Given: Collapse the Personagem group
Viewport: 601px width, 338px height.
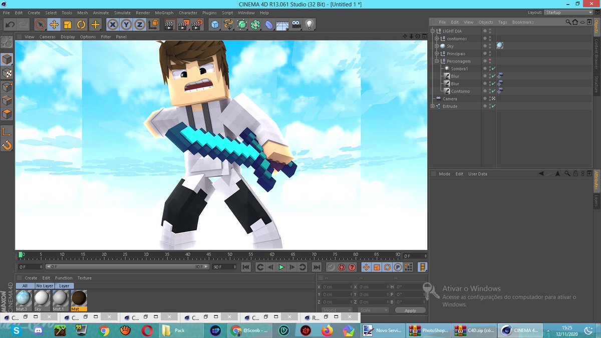Looking at the screenshot, I should tap(437, 61).
